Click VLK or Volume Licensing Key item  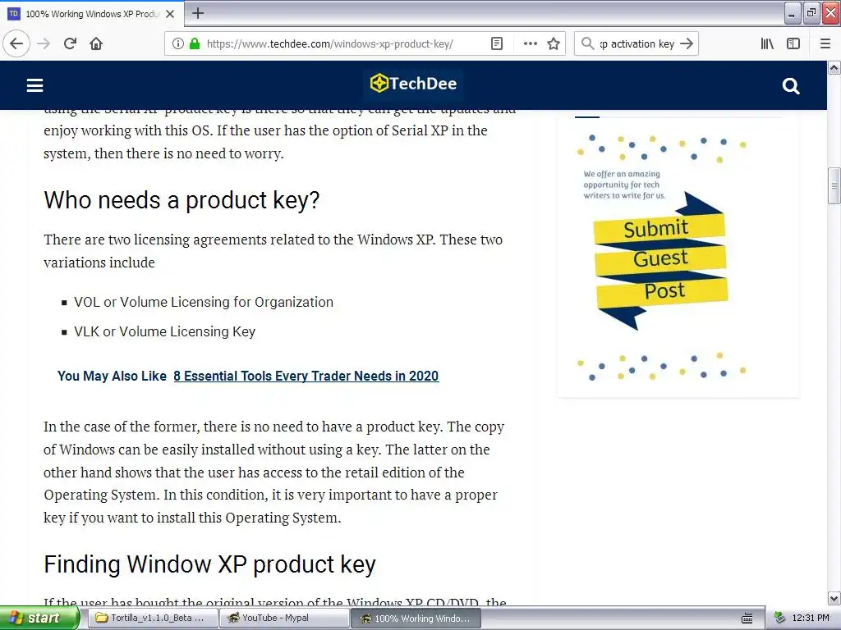point(164,331)
